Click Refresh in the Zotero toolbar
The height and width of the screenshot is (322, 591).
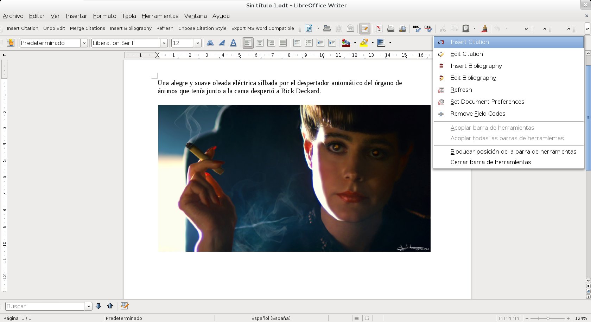point(165,28)
